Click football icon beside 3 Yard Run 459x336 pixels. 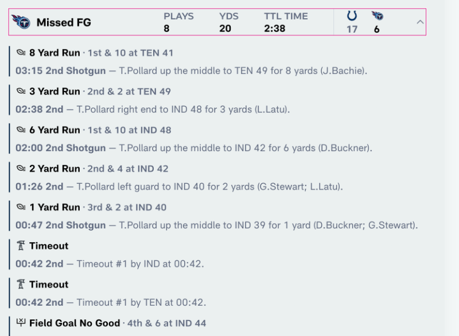coord(21,92)
